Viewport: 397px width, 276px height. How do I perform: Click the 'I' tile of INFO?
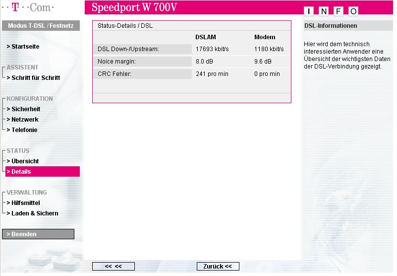pos(309,11)
